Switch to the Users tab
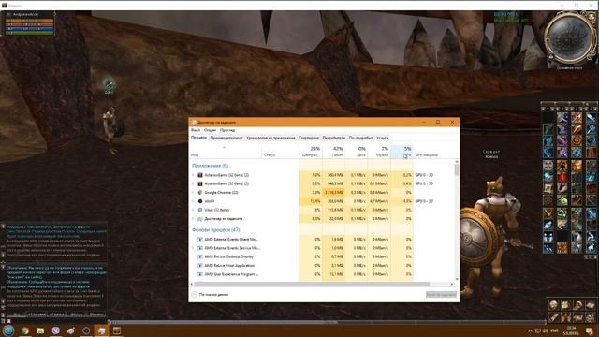 pos(333,138)
